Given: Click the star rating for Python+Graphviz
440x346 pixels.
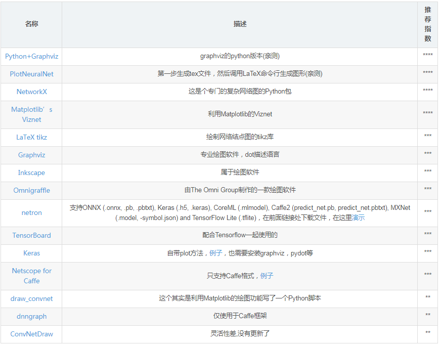Looking at the screenshot, I should tap(428, 55).
